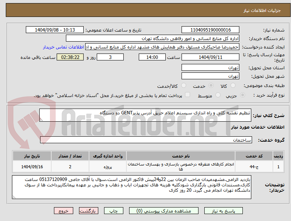Click the need number field 1104095190000016
The image size is (291, 221).
pyautogui.click(x=210, y=30)
